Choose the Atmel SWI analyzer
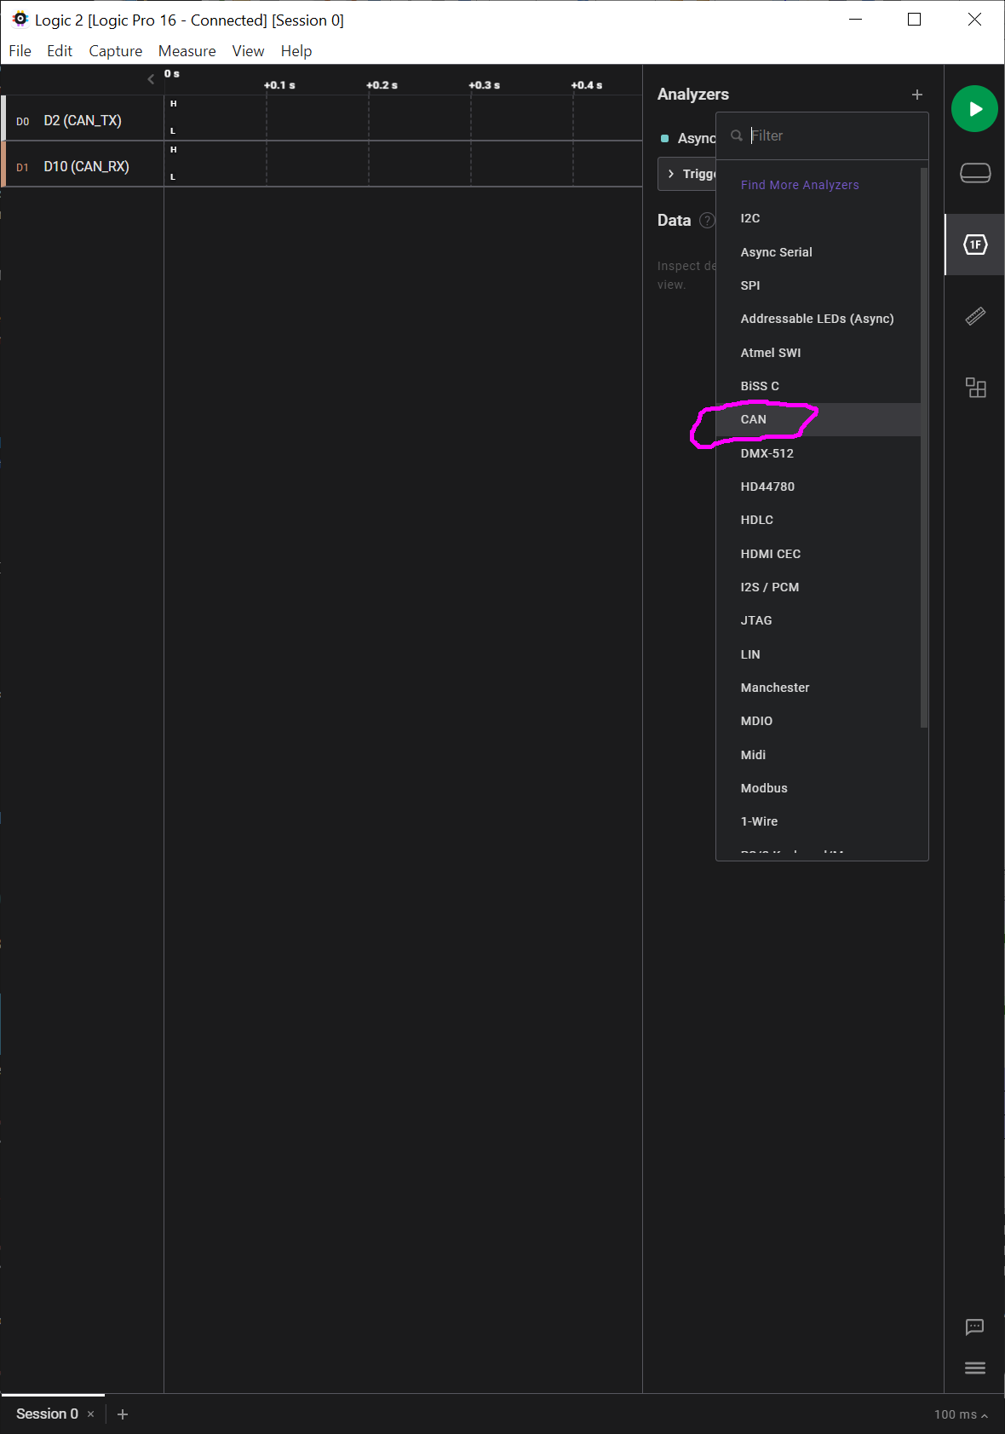The image size is (1005, 1434). coord(818,353)
